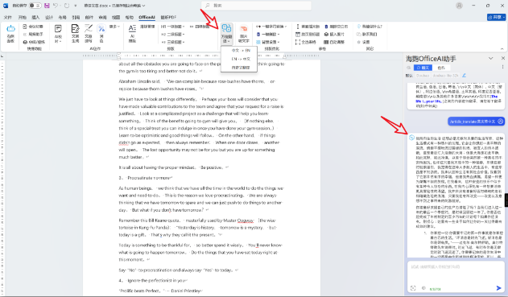Click the AI typesetting icon
This screenshot has width=508, height=297.
click(x=132, y=33)
